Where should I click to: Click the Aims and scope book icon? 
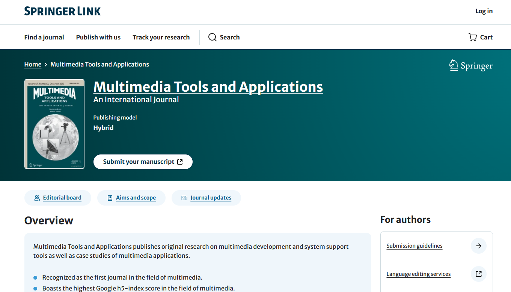coord(110,198)
